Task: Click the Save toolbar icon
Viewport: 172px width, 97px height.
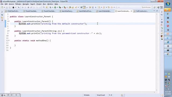Action: 7,7
